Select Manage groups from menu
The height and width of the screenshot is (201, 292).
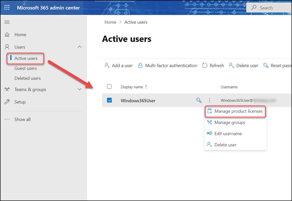[235, 122]
